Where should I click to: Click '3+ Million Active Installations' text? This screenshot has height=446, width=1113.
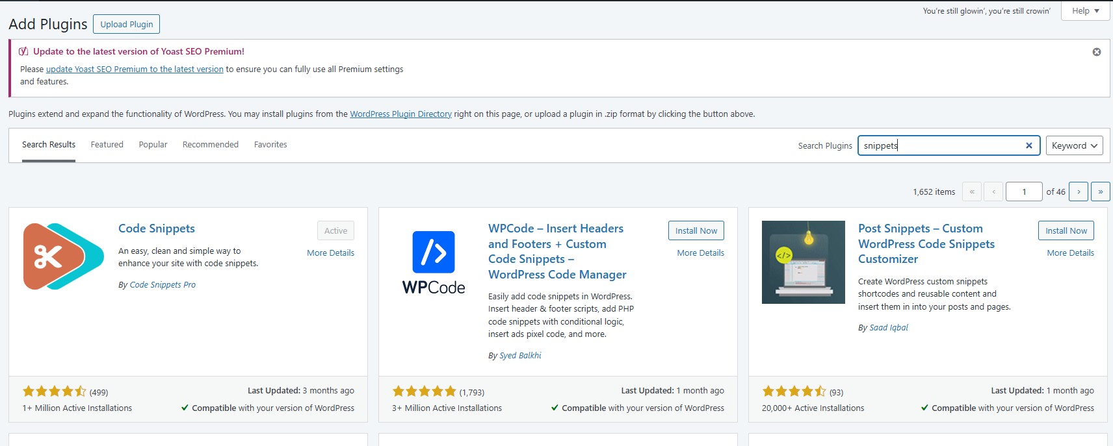tap(447, 408)
